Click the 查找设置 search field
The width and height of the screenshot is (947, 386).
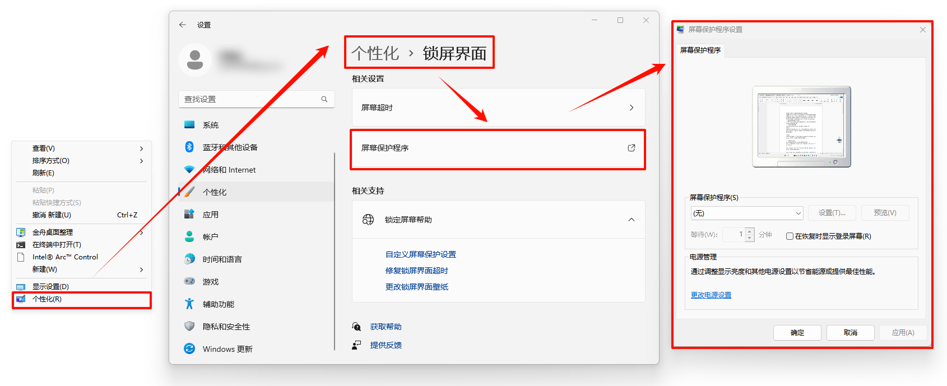pyautogui.click(x=256, y=99)
